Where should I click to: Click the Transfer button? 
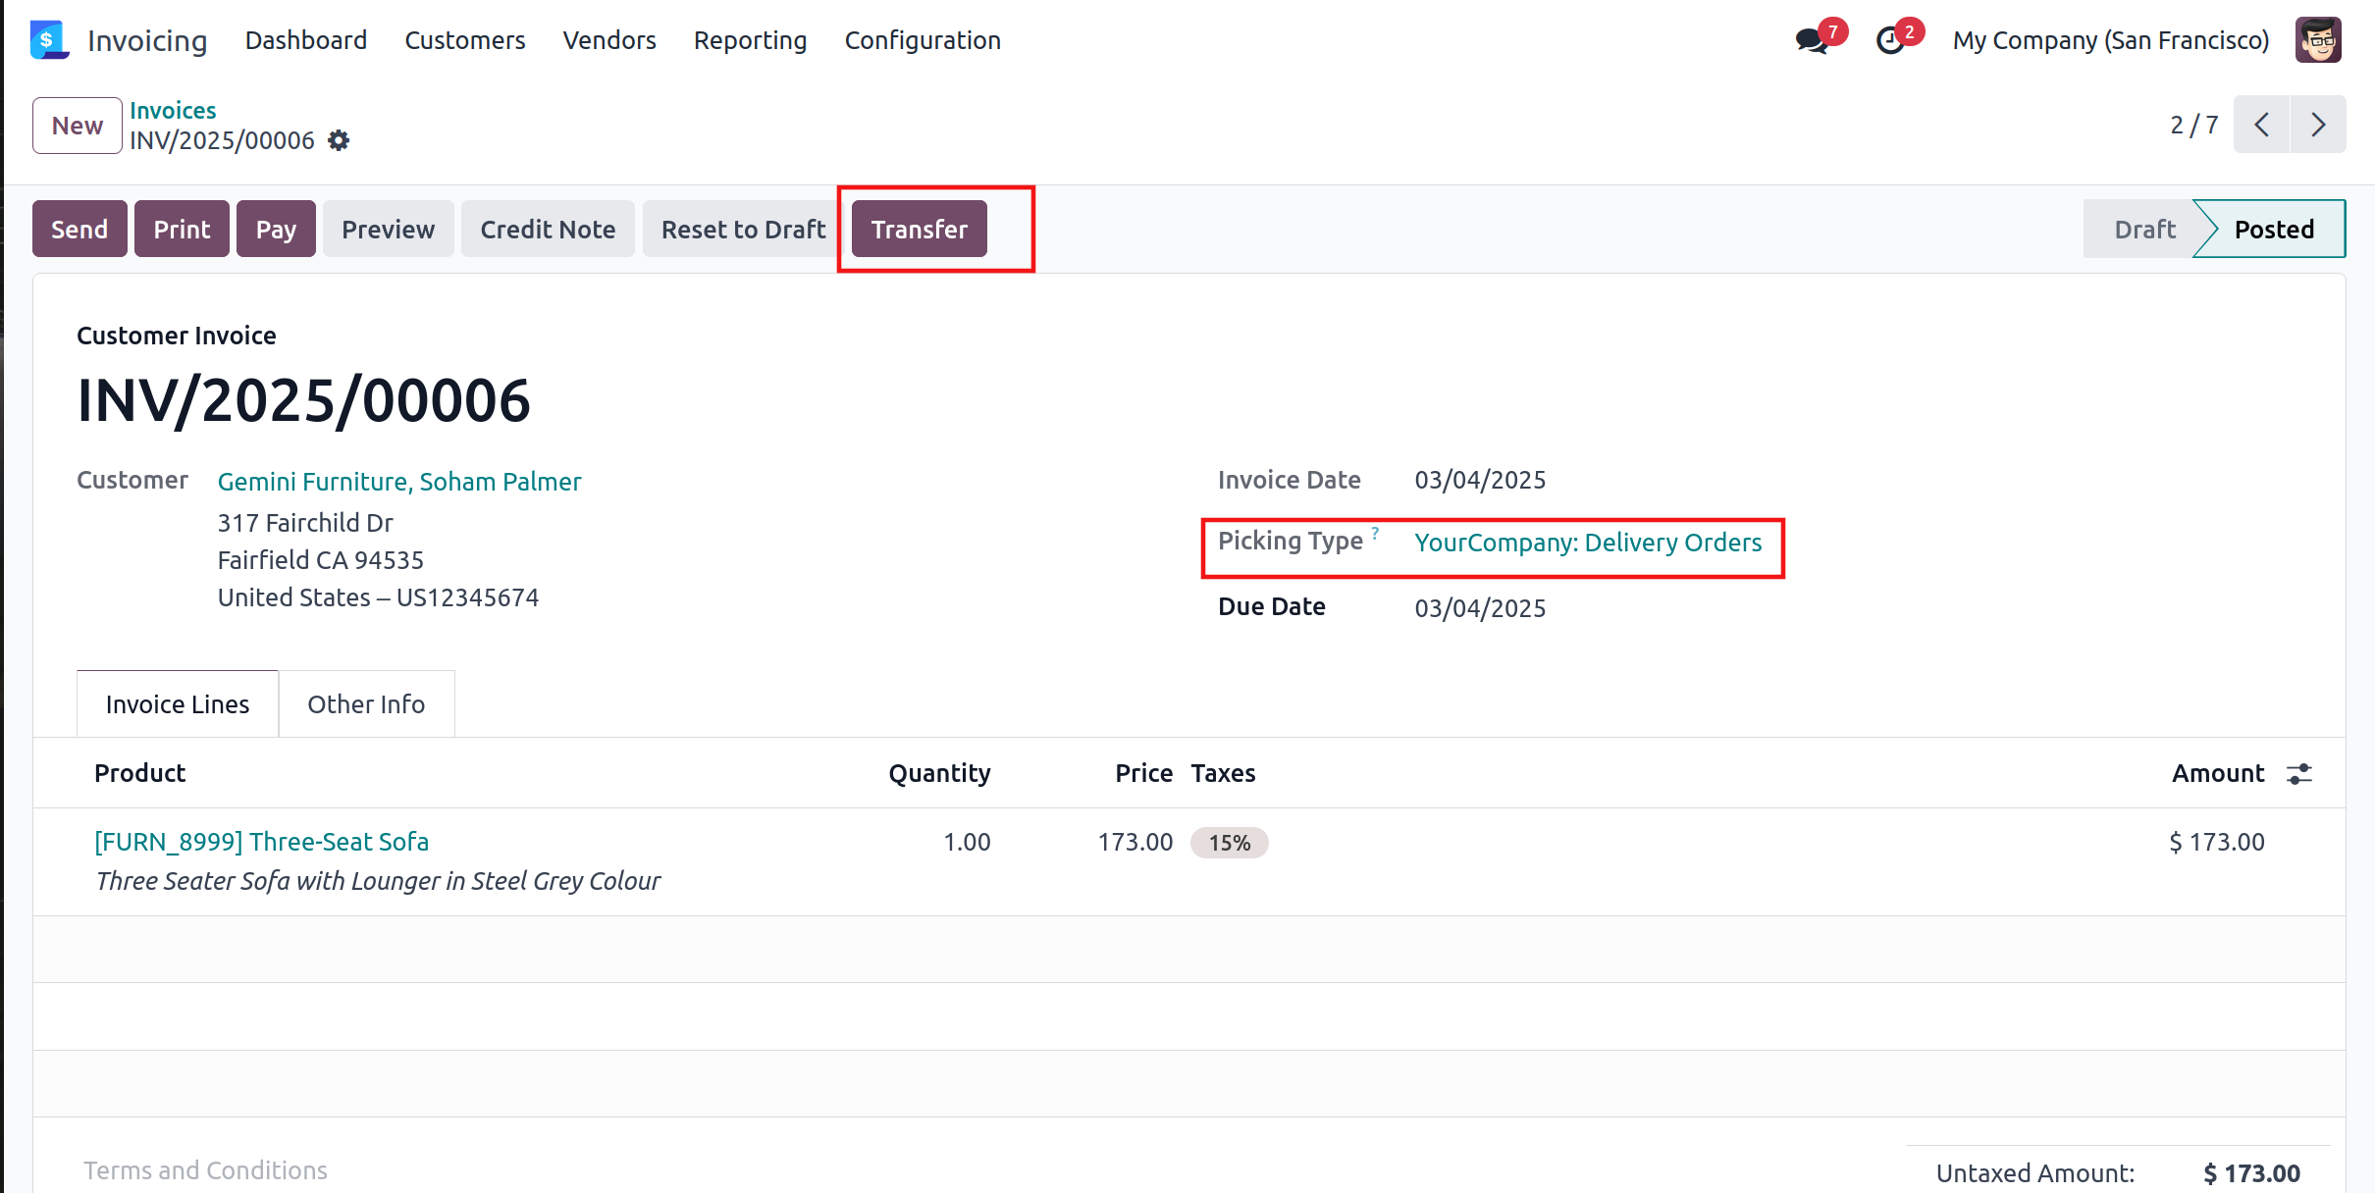(x=919, y=230)
